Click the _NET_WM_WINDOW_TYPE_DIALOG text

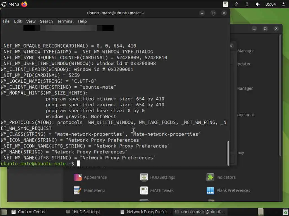116,52
